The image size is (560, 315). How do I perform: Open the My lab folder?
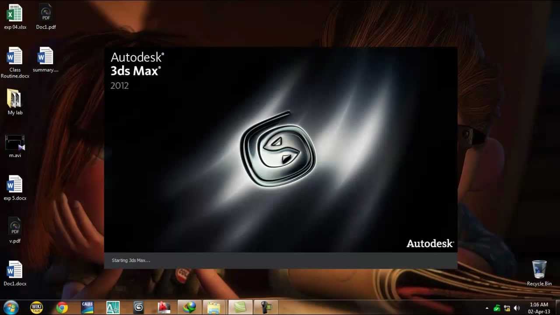click(x=15, y=102)
